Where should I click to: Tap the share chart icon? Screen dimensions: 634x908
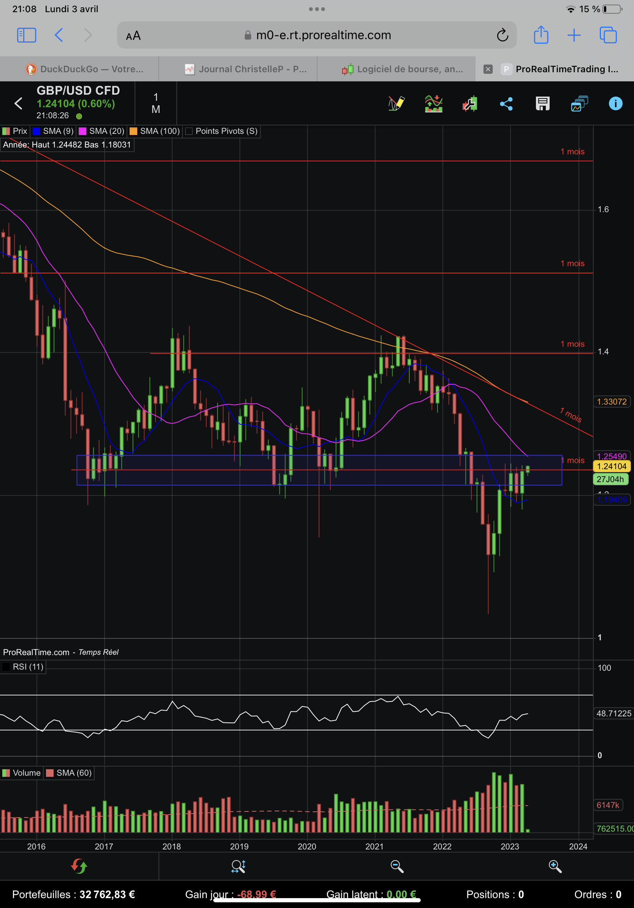(506, 103)
